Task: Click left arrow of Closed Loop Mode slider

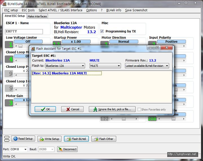Action: [16, 60]
